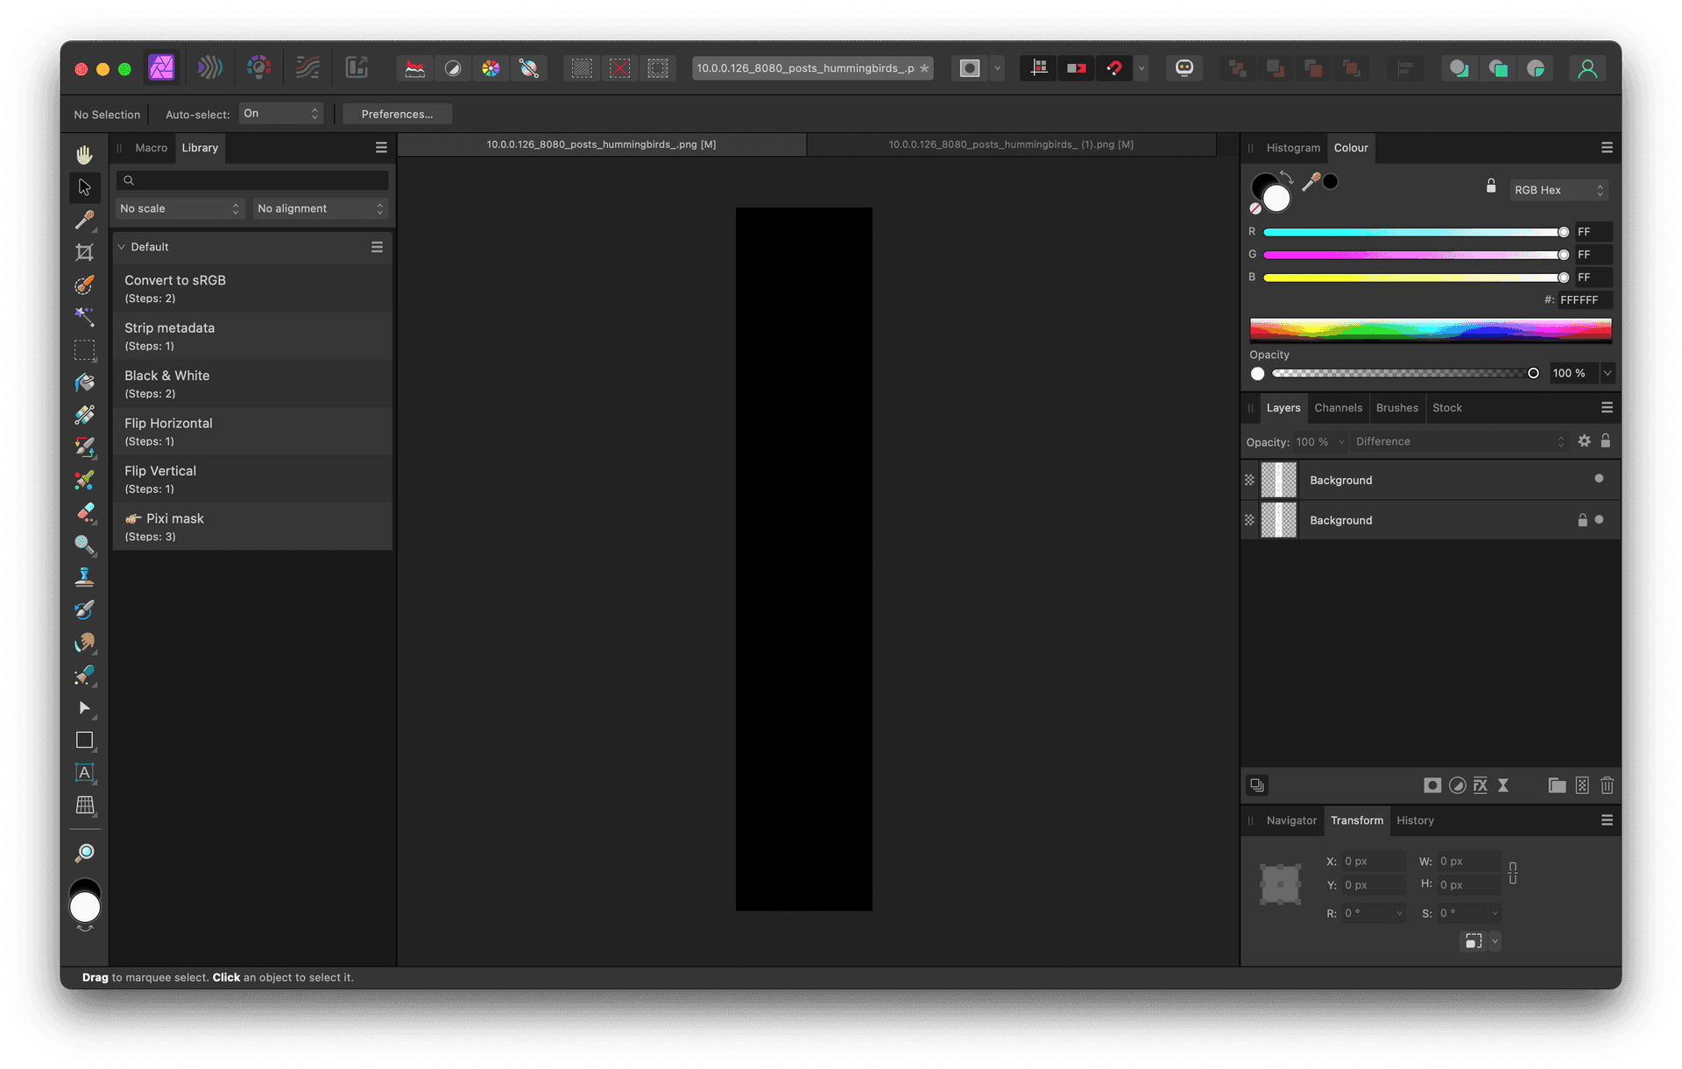Open the Difference blend mode dropdown
The height and width of the screenshot is (1069, 1682).
click(x=1459, y=442)
